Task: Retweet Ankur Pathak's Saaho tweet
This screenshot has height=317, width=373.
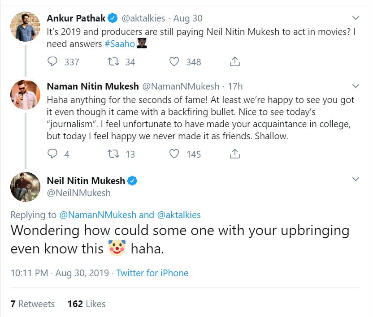Action: click(x=114, y=62)
